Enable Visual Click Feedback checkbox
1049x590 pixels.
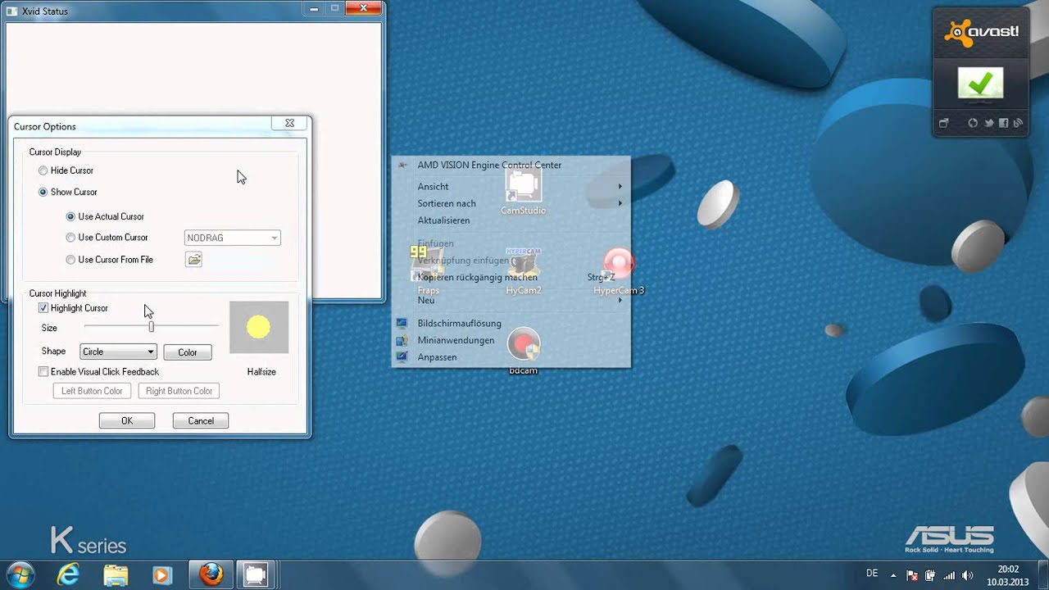(43, 372)
